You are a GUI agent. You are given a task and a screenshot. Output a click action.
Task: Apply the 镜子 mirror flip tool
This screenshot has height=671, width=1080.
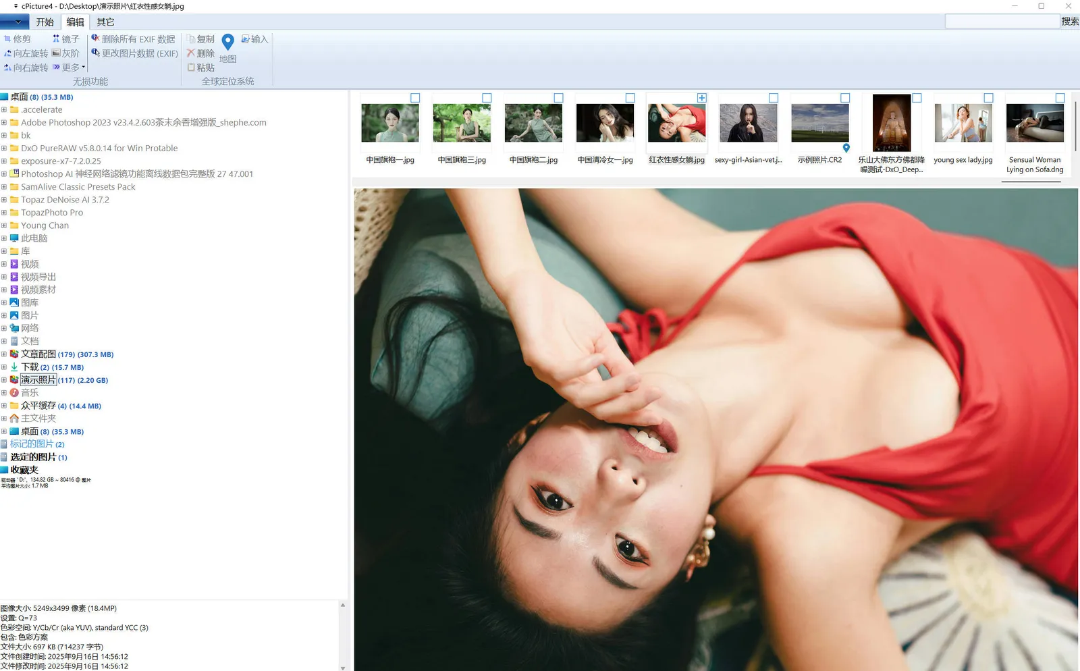click(56, 39)
